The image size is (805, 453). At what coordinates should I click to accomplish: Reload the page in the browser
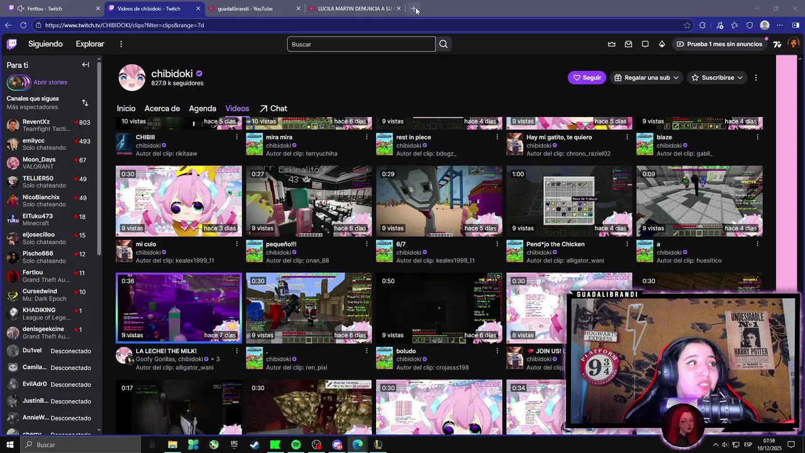(23, 25)
